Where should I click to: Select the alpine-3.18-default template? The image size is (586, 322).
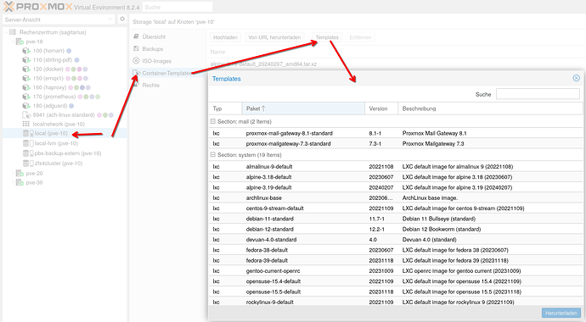point(396,177)
